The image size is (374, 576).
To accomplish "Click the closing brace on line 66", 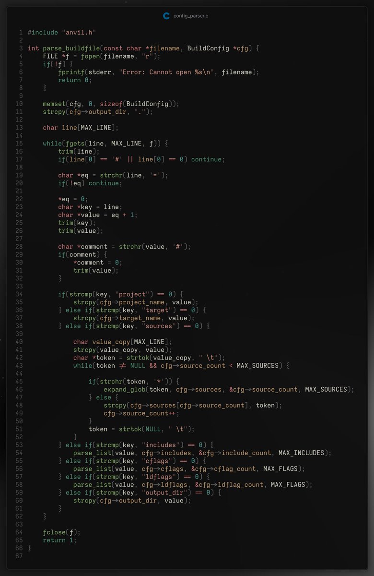I will point(30,548).
